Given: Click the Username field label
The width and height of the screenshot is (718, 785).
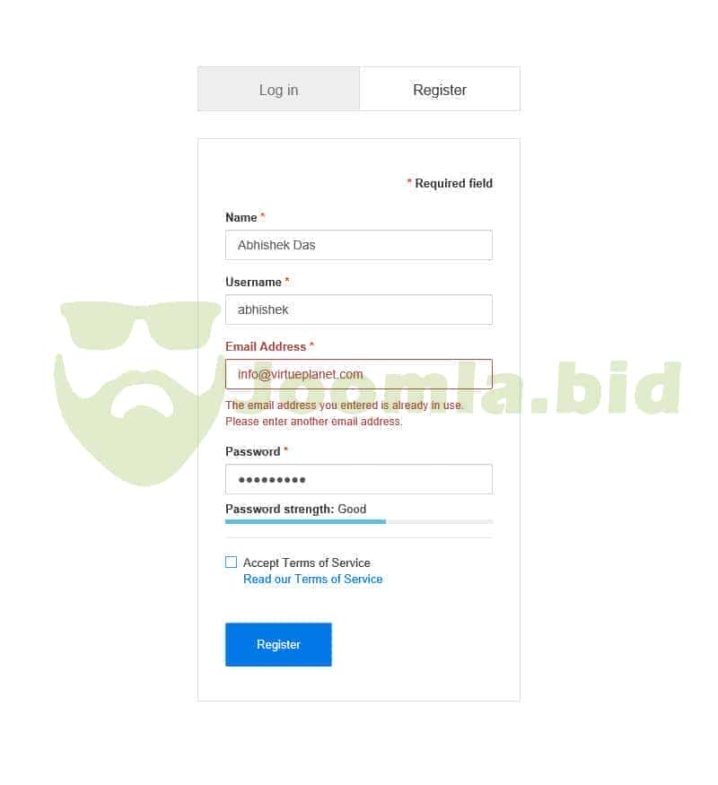Looking at the screenshot, I should pyautogui.click(x=253, y=282).
